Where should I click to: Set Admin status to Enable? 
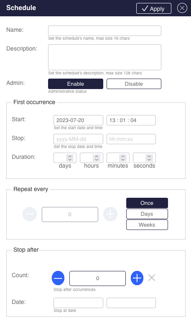tap(76, 84)
